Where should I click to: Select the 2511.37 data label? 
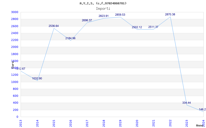(x=153, y=27)
